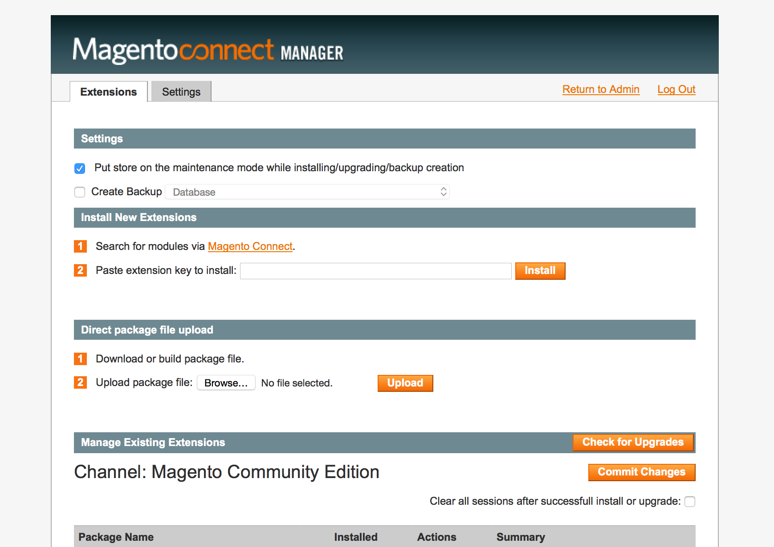Screen dimensions: 774x547
Task: Click Check for Upgrades
Action: [633, 442]
